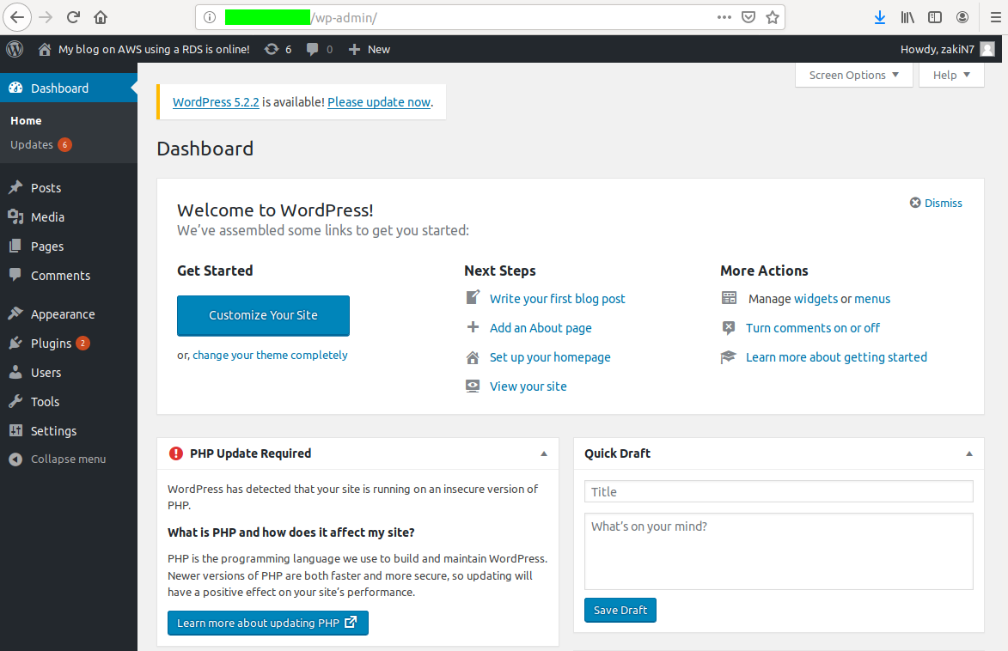Toggle the Firefox sidebar icon
Viewport: 1008px width, 651px height.
point(935,17)
